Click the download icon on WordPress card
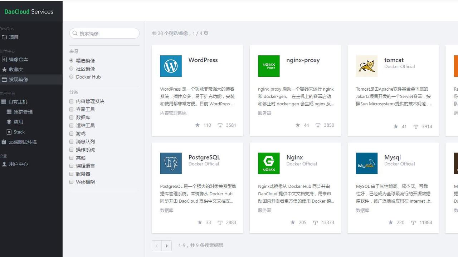 pyautogui.click(x=220, y=125)
